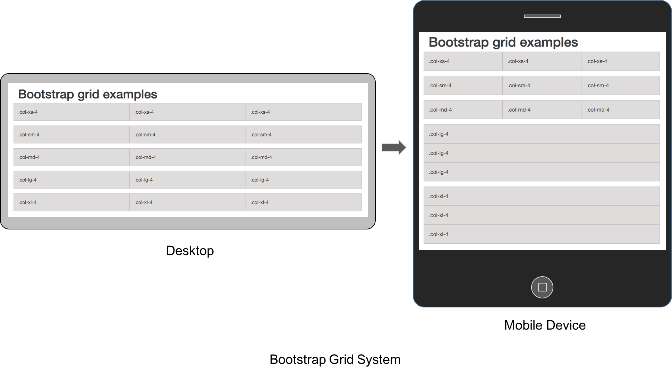
Task: Tap the top stacked .col-lg-4 row on mobile
Action: [542, 134]
